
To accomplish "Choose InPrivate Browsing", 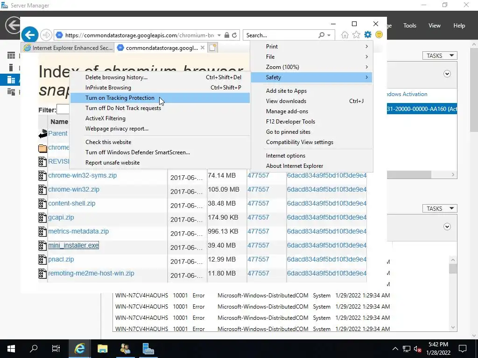I will (x=160, y=88).
